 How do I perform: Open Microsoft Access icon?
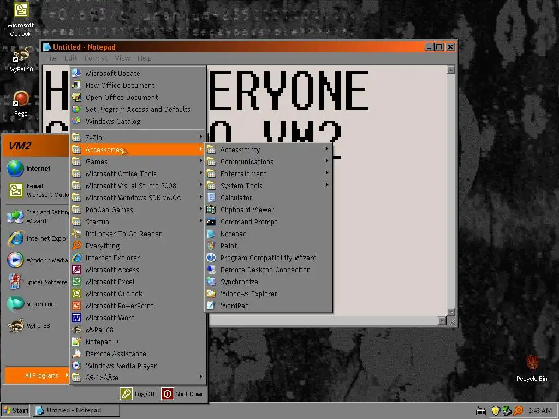[76, 270]
